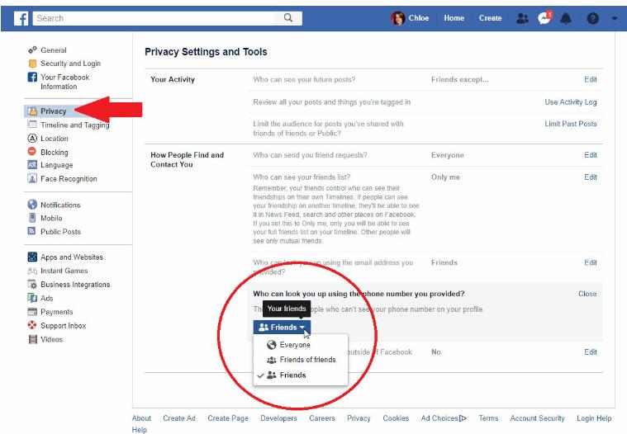The height and width of the screenshot is (434, 627).
Task: Open Account Security footer link
Action: (538, 418)
